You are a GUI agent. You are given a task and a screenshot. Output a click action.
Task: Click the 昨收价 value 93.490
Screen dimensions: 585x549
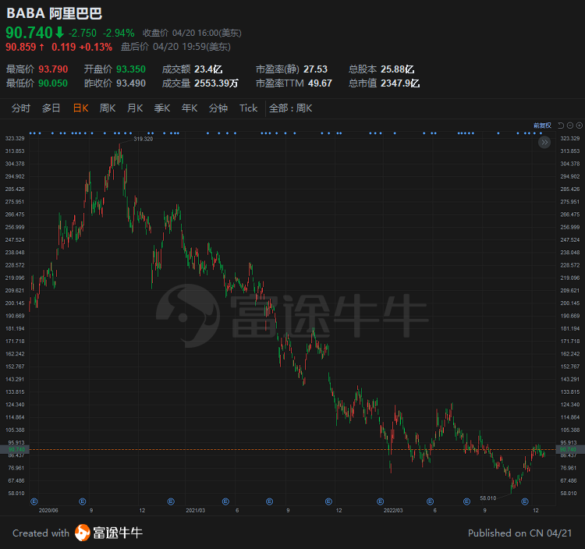[130, 83]
